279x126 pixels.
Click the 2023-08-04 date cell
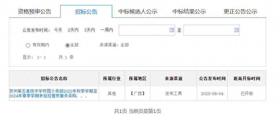(212, 94)
